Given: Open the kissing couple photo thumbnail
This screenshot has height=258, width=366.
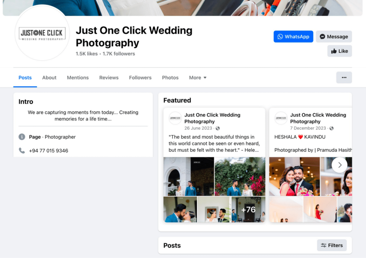Looking at the screenshot, I should [180, 210].
